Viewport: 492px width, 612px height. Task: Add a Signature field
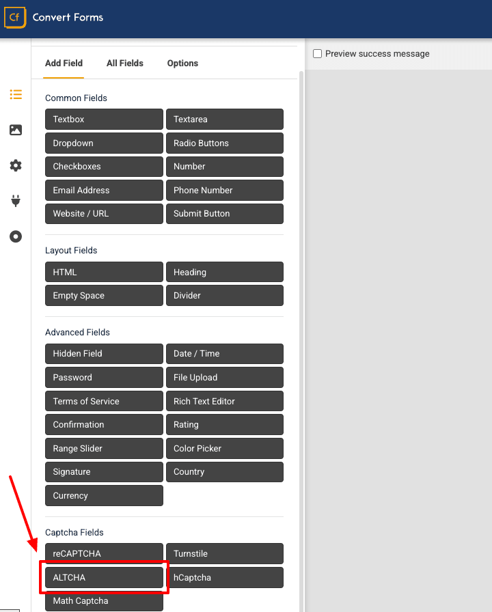[104, 472]
